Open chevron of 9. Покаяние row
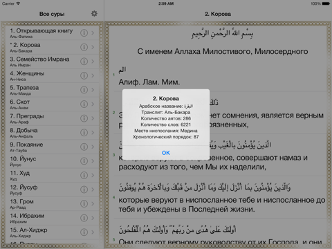 (93, 147)
